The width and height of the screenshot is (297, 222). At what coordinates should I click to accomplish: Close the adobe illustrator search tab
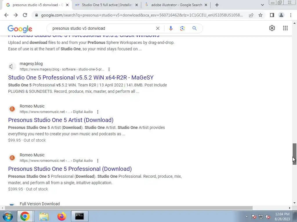(x=206, y=5)
